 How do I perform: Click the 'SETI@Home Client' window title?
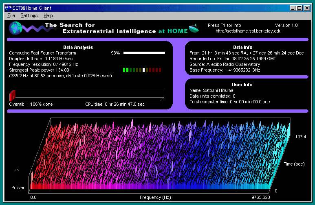click(x=32, y=8)
